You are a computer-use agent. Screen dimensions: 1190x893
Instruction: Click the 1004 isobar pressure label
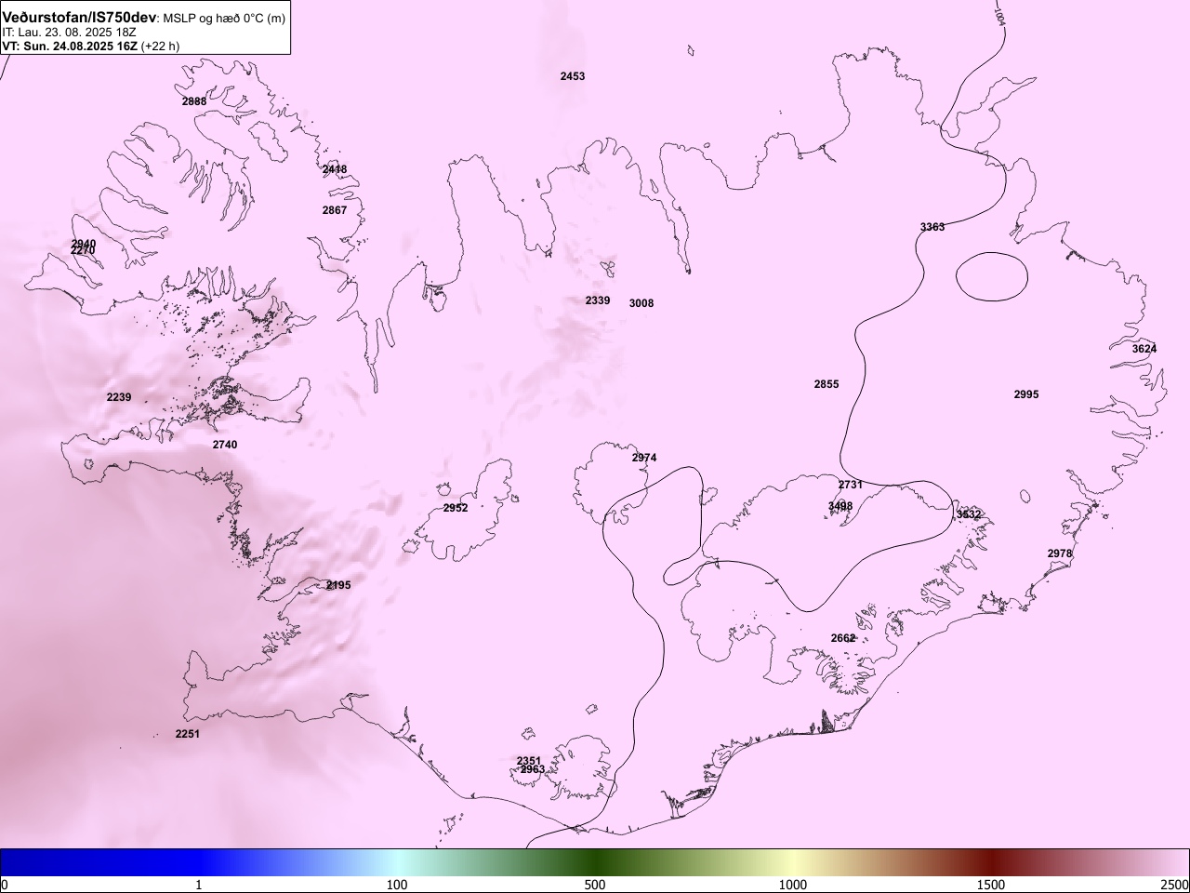click(x=1000, y=15)
